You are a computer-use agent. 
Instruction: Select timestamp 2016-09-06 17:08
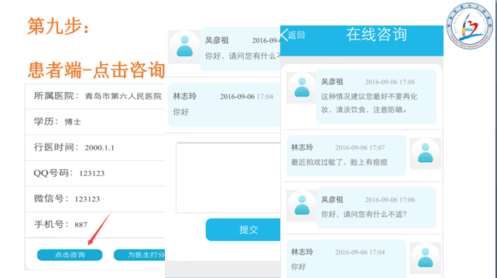click(x=390, y=82)
